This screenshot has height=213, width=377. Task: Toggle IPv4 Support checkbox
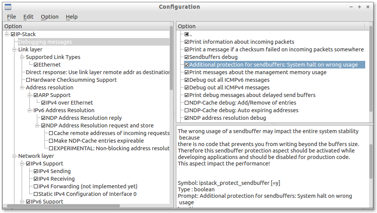click(x=28, y=164)
